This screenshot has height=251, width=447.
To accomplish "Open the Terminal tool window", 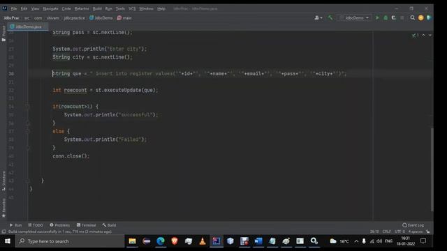I will [86, 225].
